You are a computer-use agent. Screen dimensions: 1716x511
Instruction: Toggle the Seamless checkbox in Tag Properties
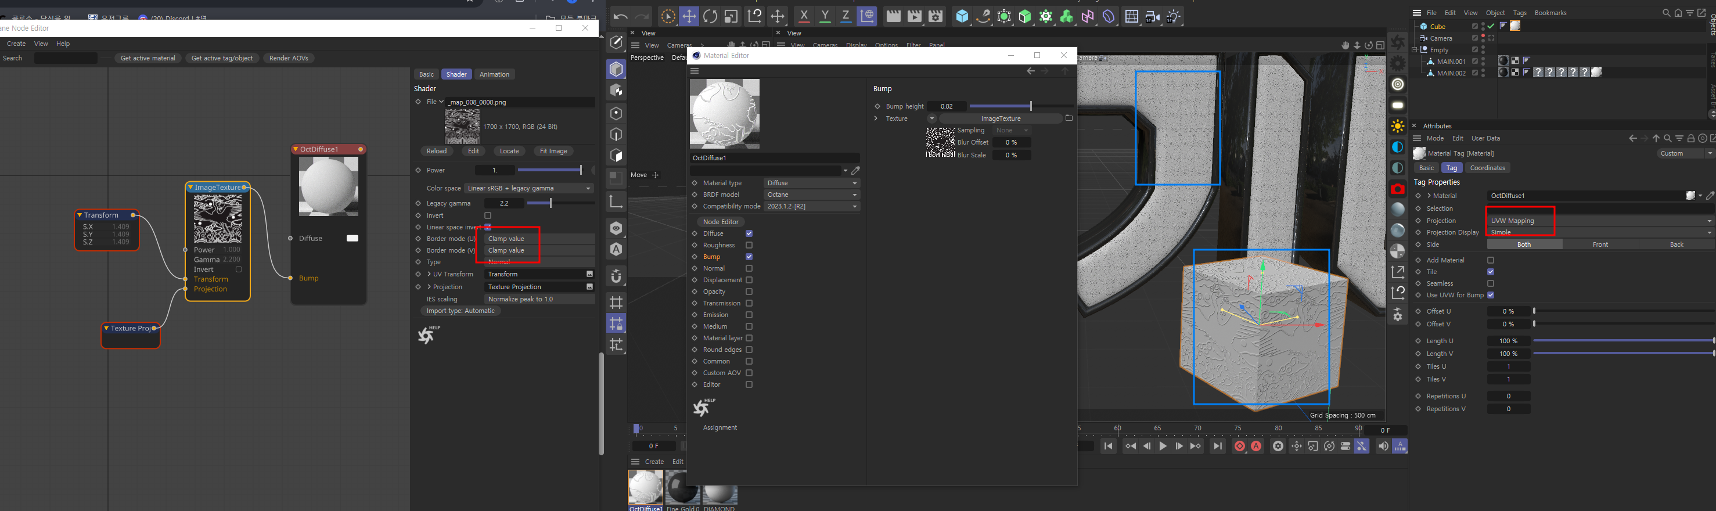(x=1491, y=284)
